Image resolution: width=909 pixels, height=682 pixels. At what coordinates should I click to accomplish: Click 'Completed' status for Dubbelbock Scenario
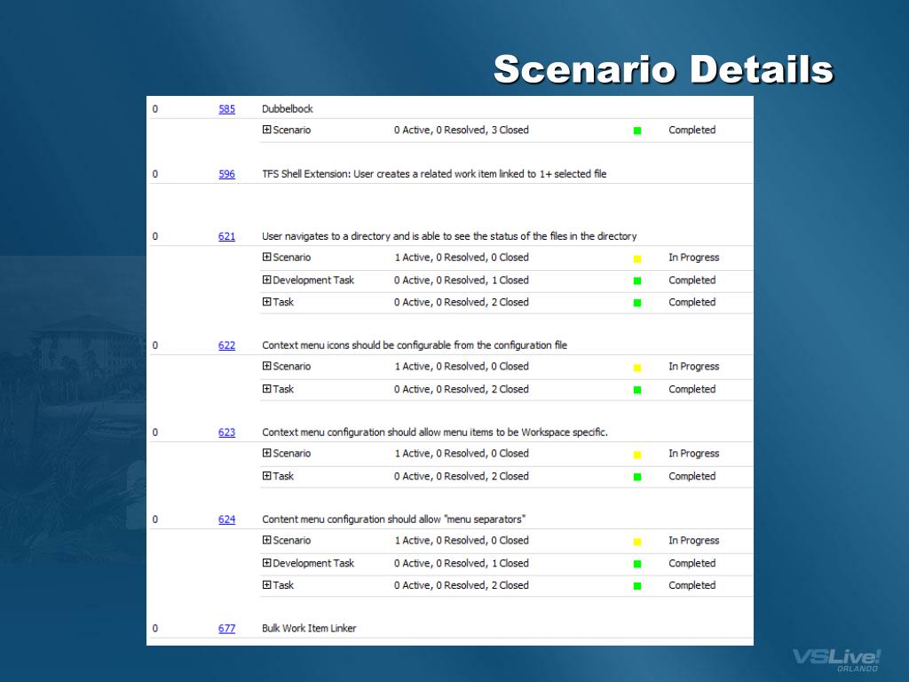pyautogui.click(x=692, y=130)
